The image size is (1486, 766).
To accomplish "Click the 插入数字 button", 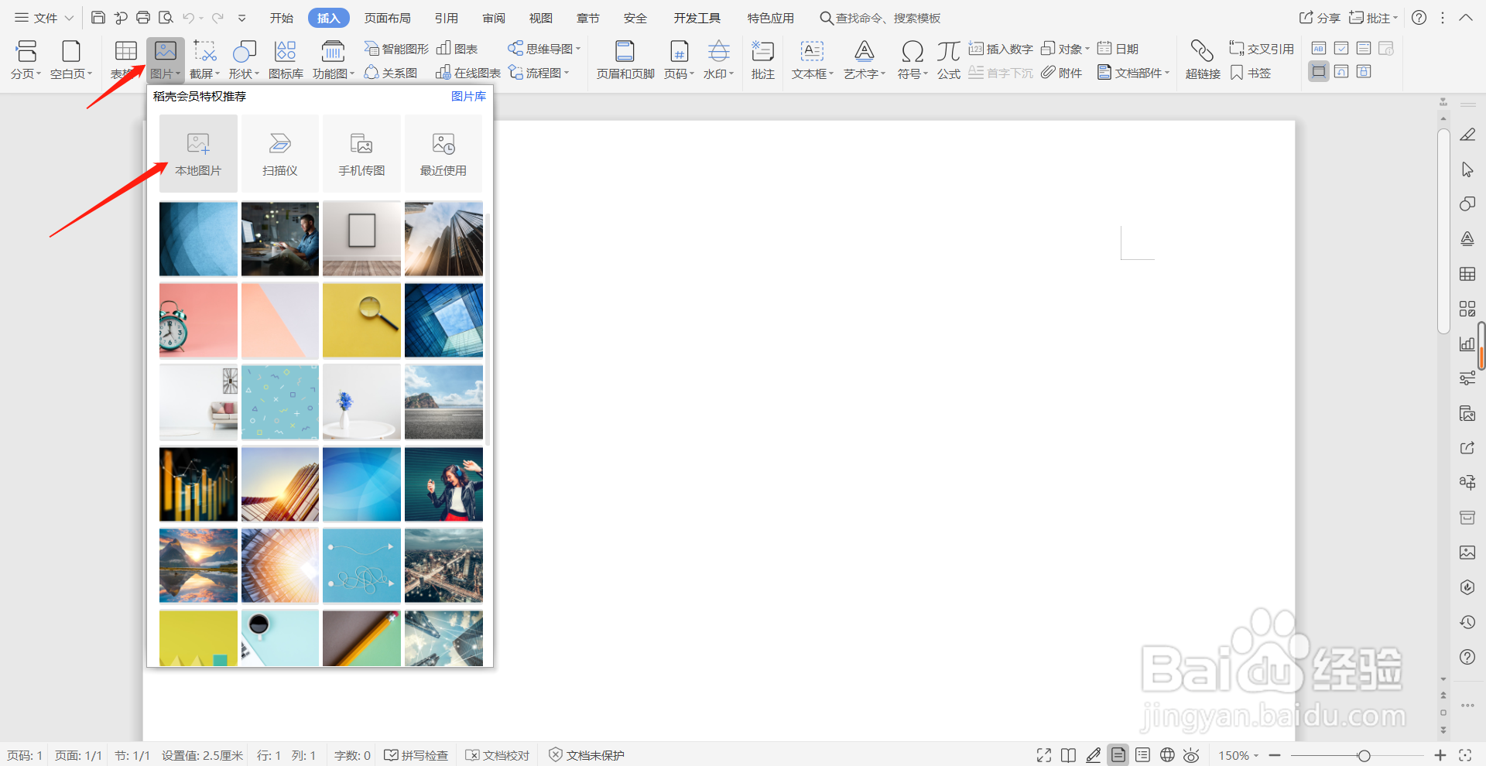I will 1001,49.
